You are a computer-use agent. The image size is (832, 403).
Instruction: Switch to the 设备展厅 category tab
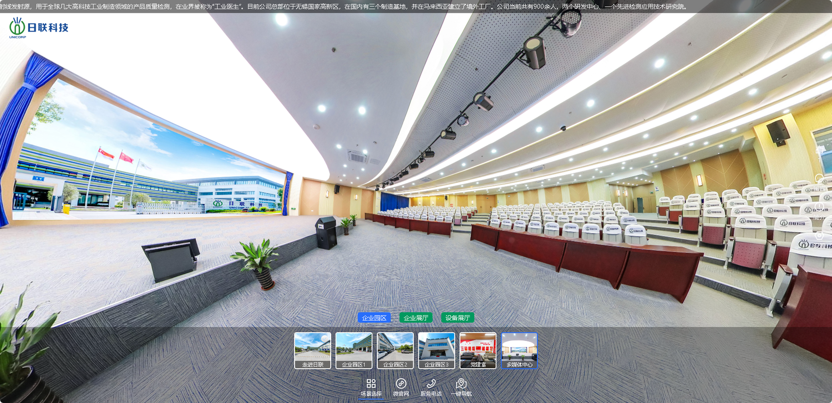[x=458, y=318]
